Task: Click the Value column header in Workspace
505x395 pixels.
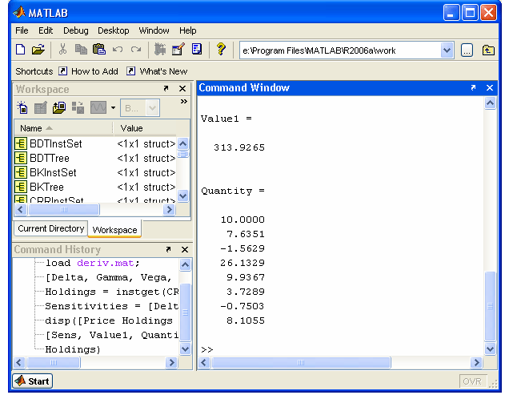Action: 145,128
